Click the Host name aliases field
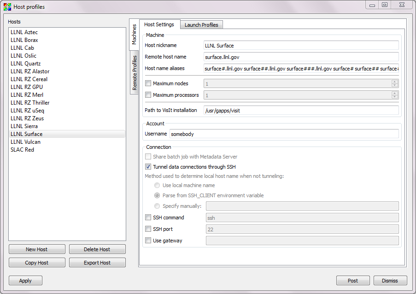The width and height of the screenshot is (416, 294). tap(301, 69)
